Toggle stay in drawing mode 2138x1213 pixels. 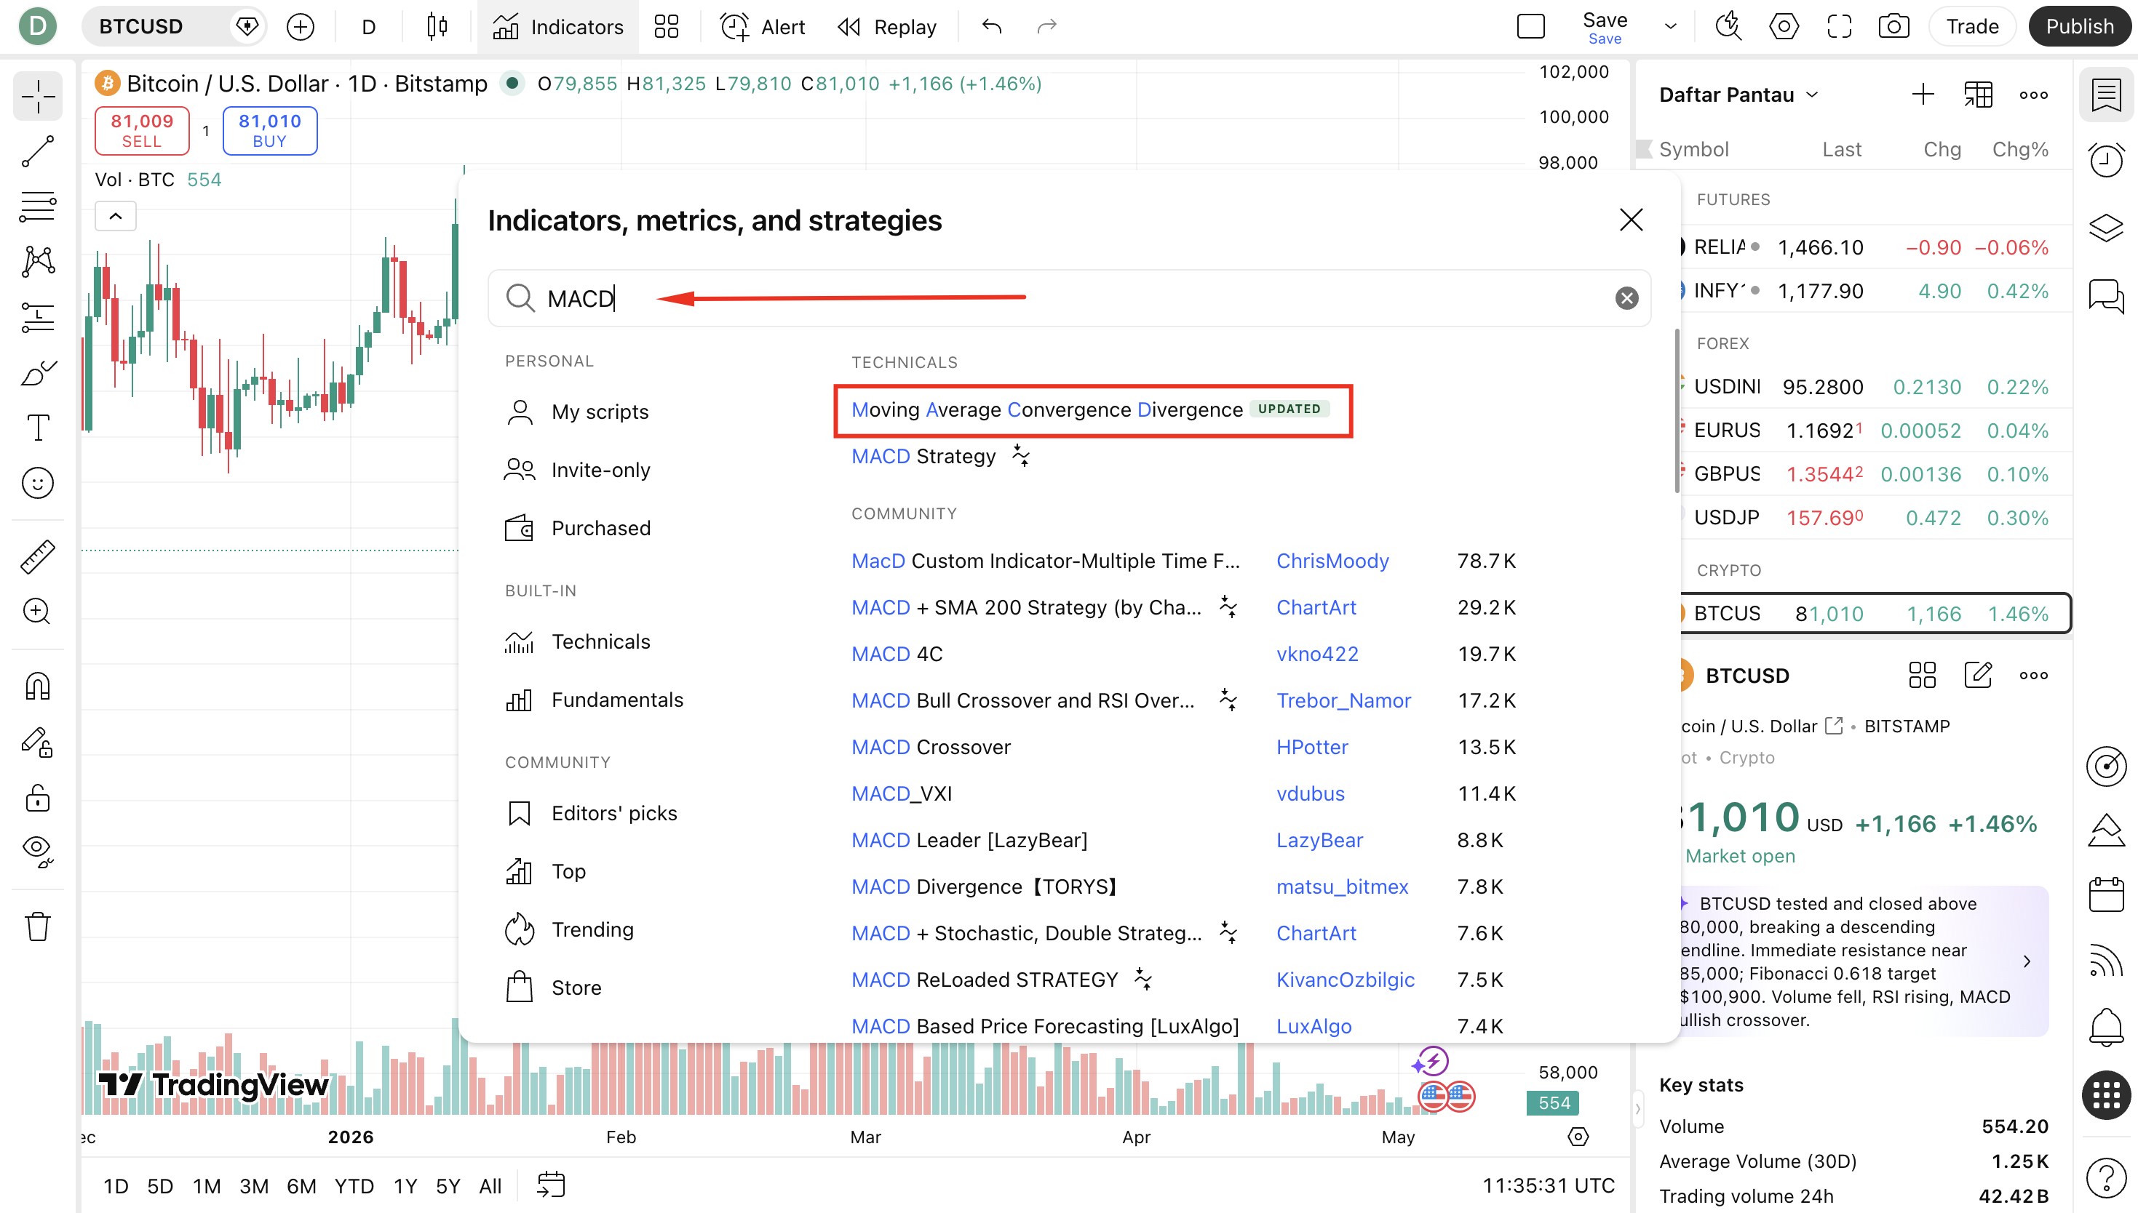(x=38, y=742)
